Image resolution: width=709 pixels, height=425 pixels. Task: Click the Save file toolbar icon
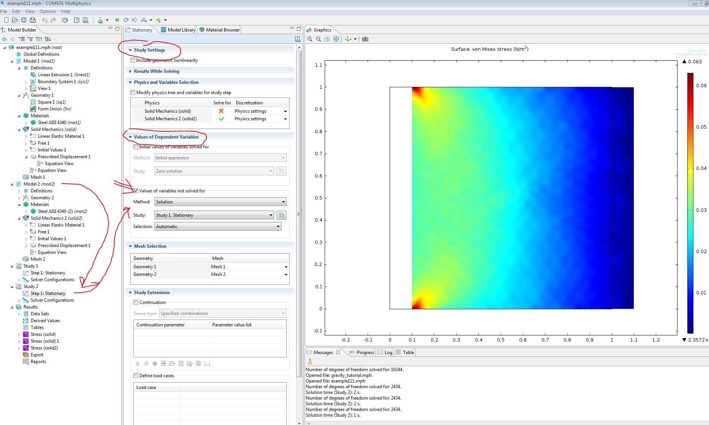[x=24, y=20]
